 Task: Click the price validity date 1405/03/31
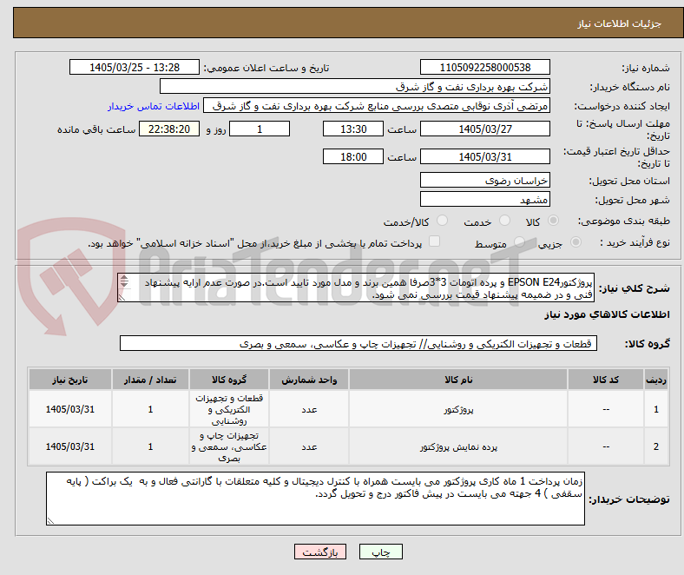coord(485,156)
